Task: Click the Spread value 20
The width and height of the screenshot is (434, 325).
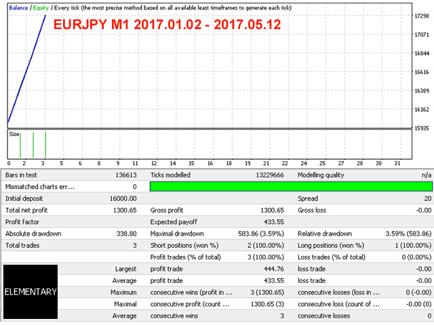Action: [x=428, y=198]
